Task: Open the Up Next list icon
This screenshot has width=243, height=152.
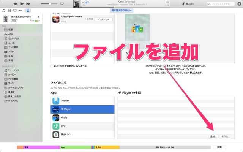Action: [x=167, y=2]
